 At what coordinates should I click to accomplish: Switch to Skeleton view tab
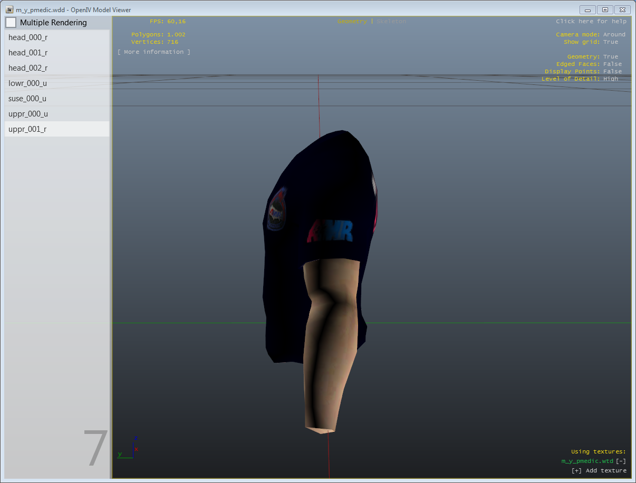391,22
